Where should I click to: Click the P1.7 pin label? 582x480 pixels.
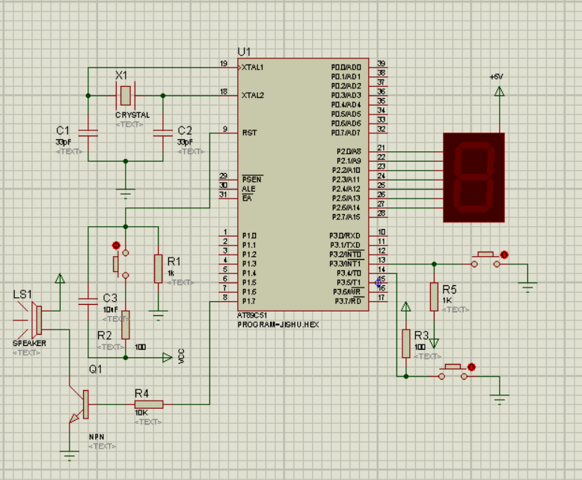248,301
